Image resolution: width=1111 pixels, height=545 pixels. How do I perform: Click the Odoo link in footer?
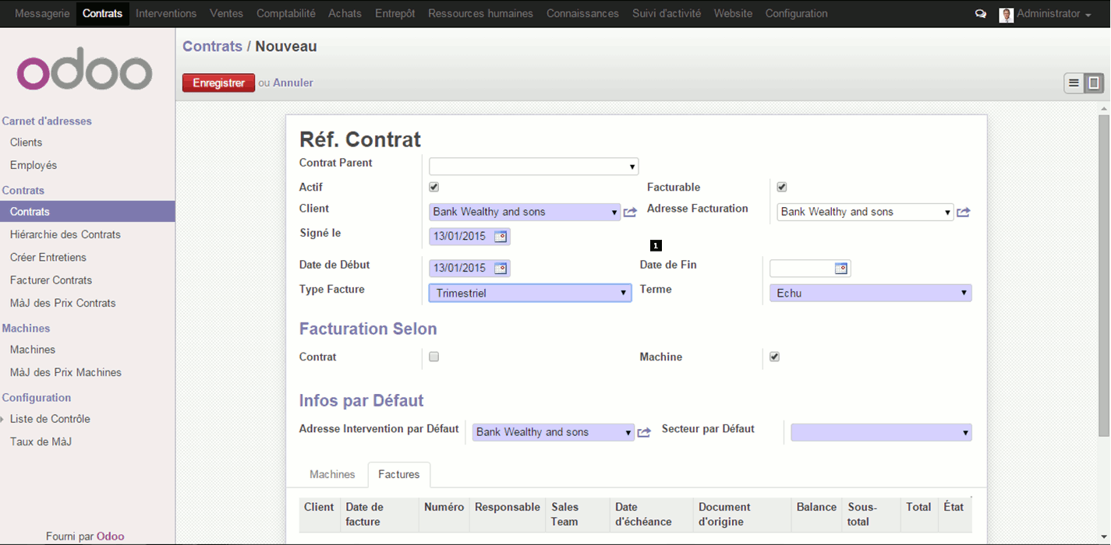click(111, 536)
